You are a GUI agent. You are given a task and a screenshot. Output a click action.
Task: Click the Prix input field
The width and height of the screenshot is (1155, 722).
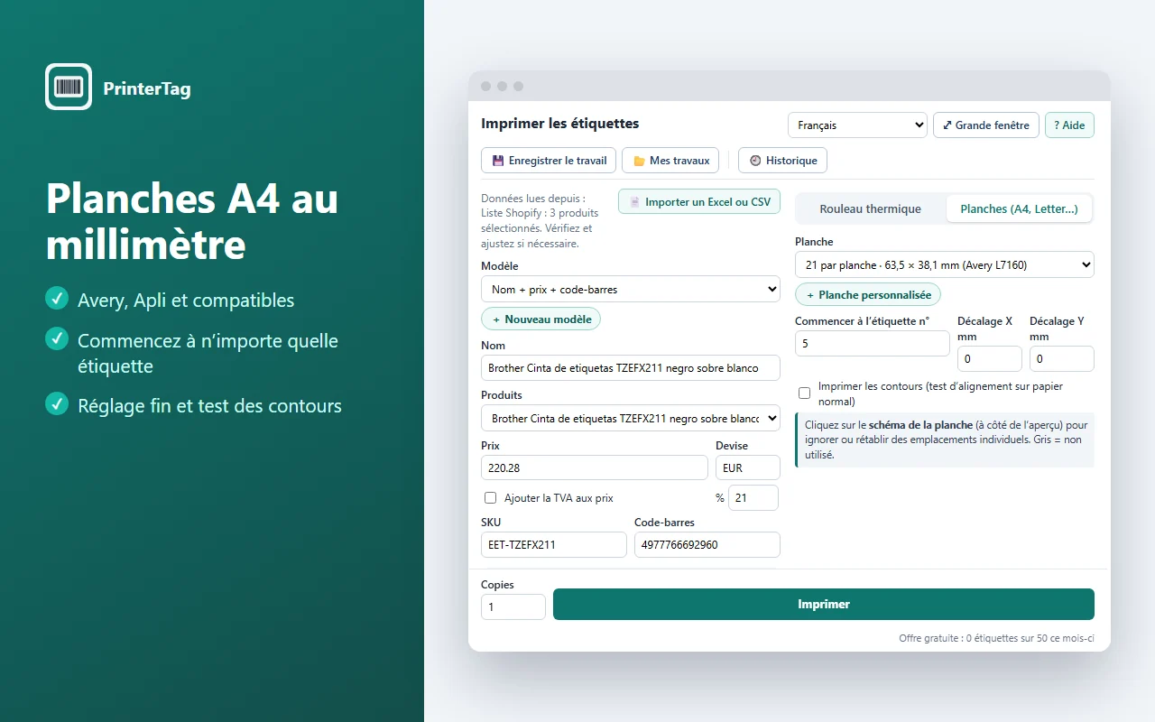tap(595, 467)
